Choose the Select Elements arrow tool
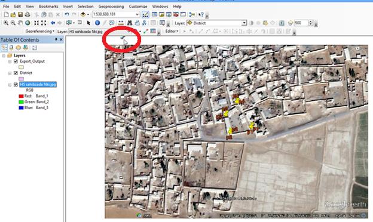Image resolution: width=373 pixels, height=222 pixels. [x=88, y=23]
